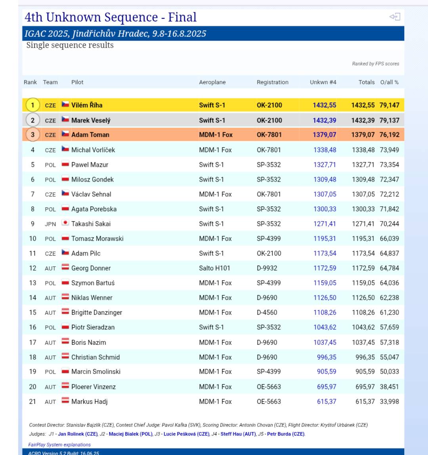Open judge Petr Burda (CZE) link
This screenshot has height=455, width=428.
[x=285, y=434]
